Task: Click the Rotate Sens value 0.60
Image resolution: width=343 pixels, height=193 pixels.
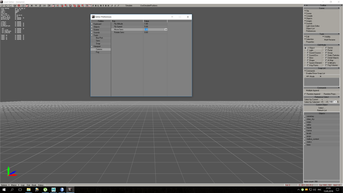Action: (x=146, y=32)
